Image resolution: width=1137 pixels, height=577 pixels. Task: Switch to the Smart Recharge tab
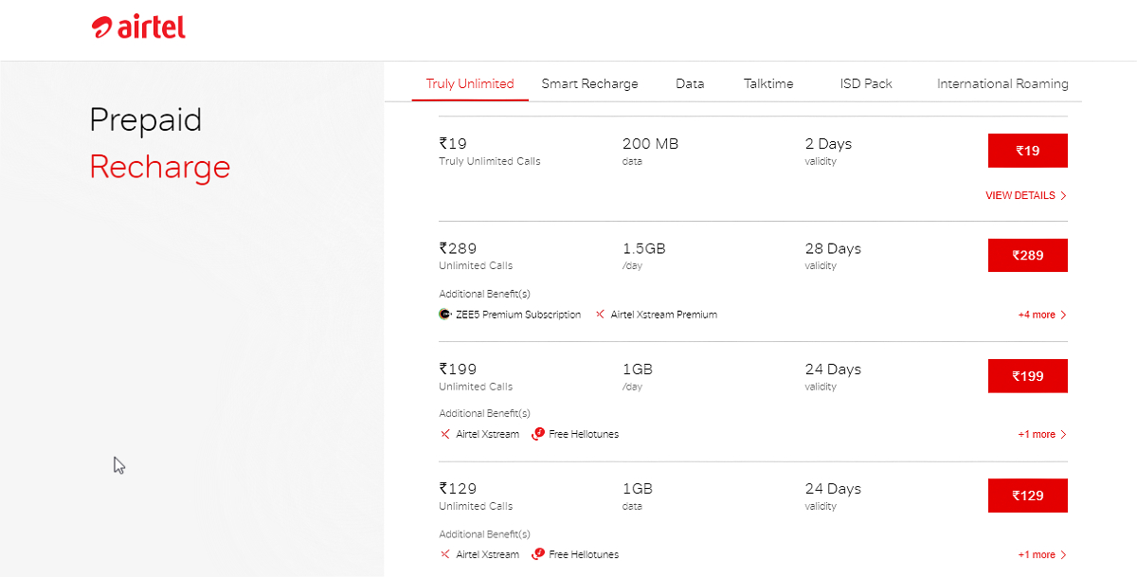(x=589, y=83)
